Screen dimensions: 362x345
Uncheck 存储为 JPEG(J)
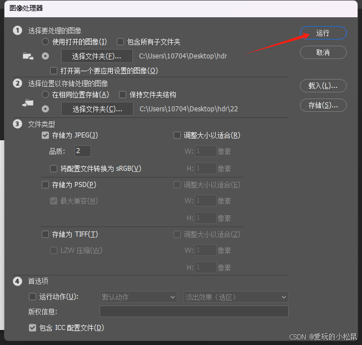tap(45, 135)
